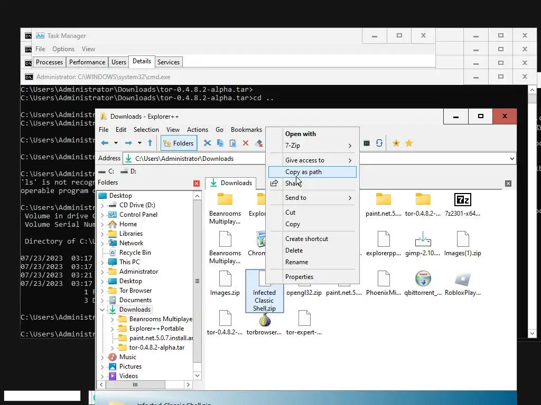The height and width of the screenshot is (405, 541).
Task: Click the Paste clipboard icon in toolbar
Action: point(233,143)
